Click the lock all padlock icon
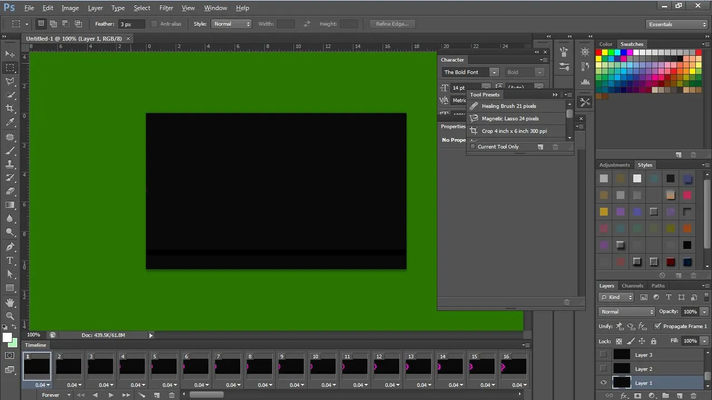Viewport: 712px width, 400px height. pos(654,341)
